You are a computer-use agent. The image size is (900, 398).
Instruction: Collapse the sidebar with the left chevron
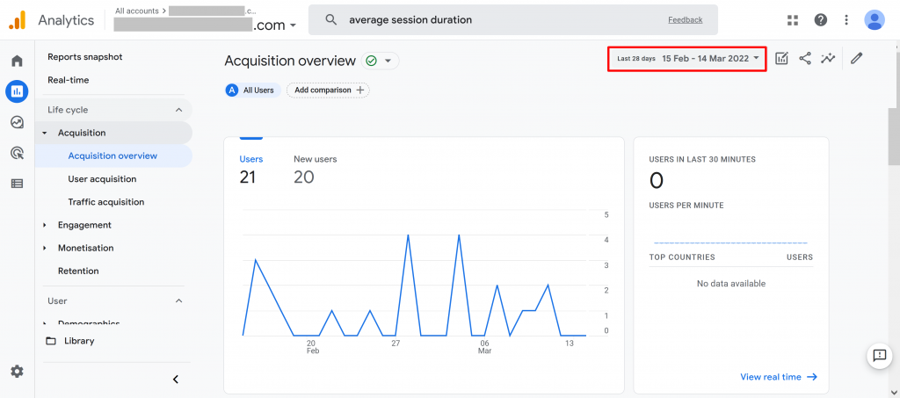[176, 379]
